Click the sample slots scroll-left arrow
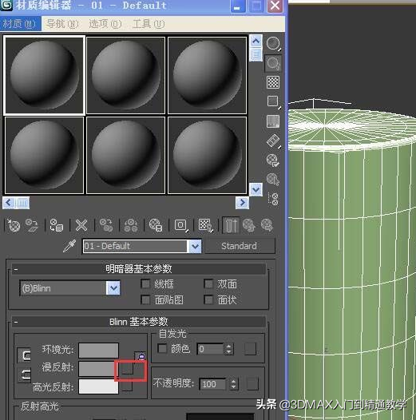 8,203
